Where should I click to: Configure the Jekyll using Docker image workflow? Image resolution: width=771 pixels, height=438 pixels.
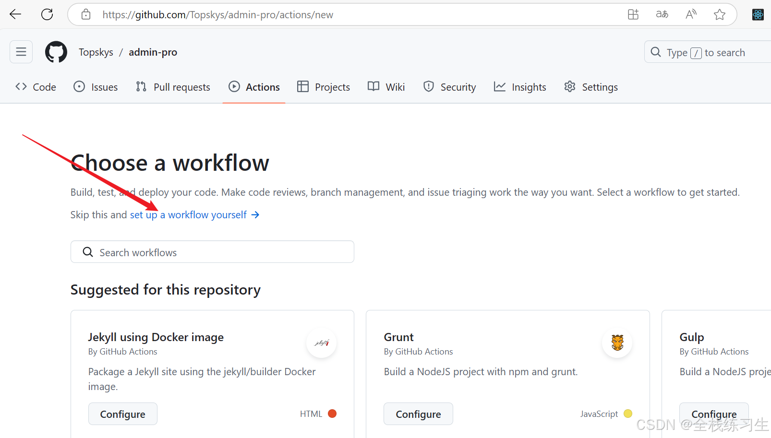(x=123, y=414)
